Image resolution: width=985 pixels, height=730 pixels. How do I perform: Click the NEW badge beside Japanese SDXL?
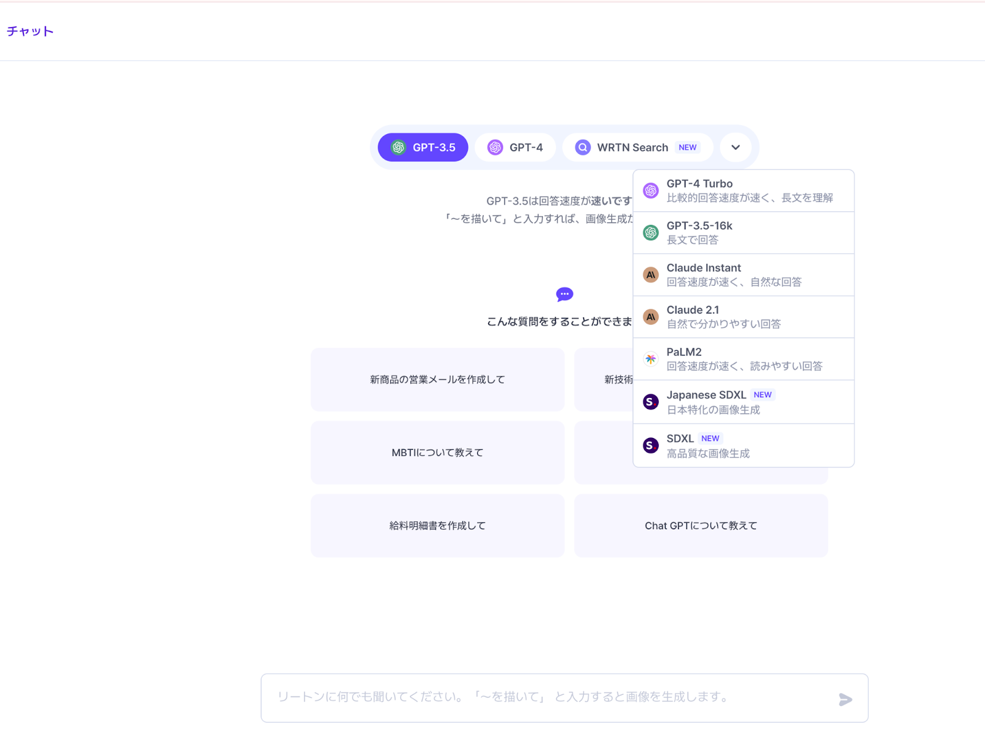pyautogui.click(x=763, y=395)
